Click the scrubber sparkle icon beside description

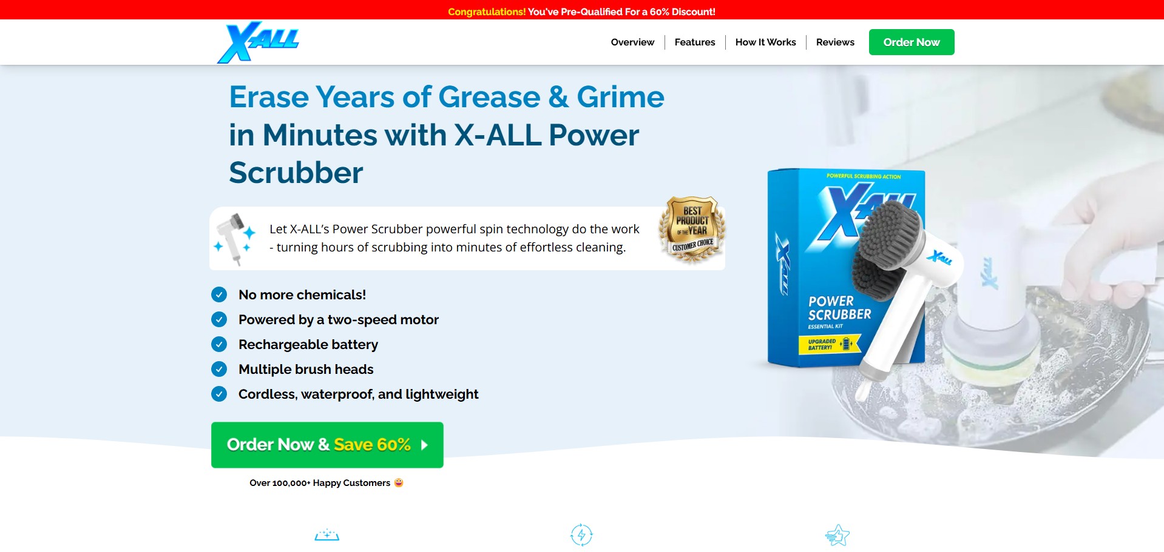tap(234, 239)
